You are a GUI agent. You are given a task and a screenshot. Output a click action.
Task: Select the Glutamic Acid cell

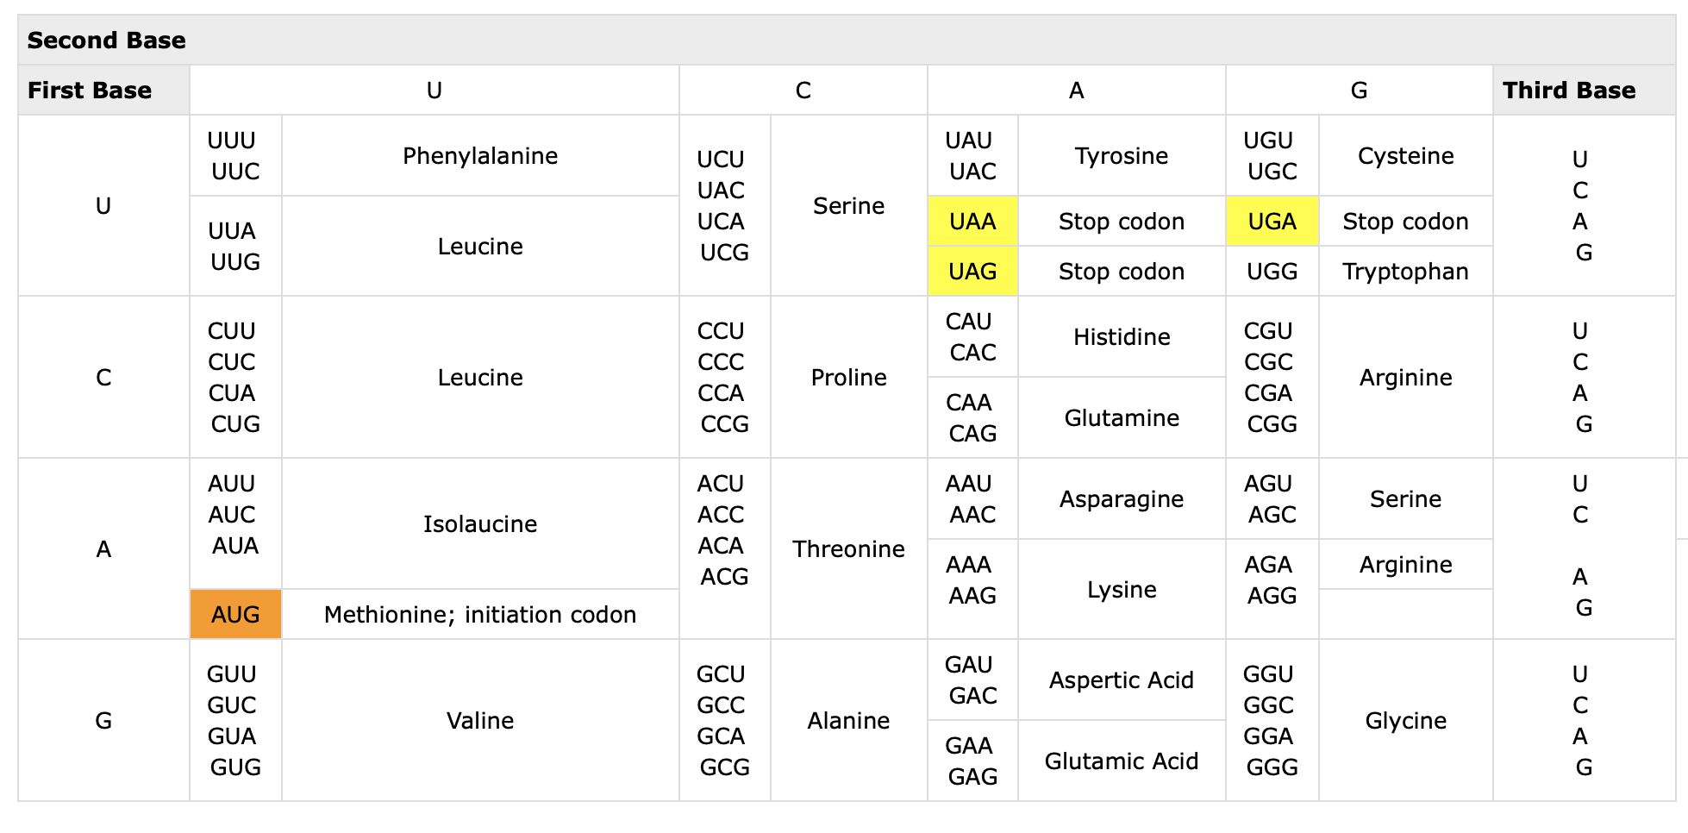(1121, 761)
